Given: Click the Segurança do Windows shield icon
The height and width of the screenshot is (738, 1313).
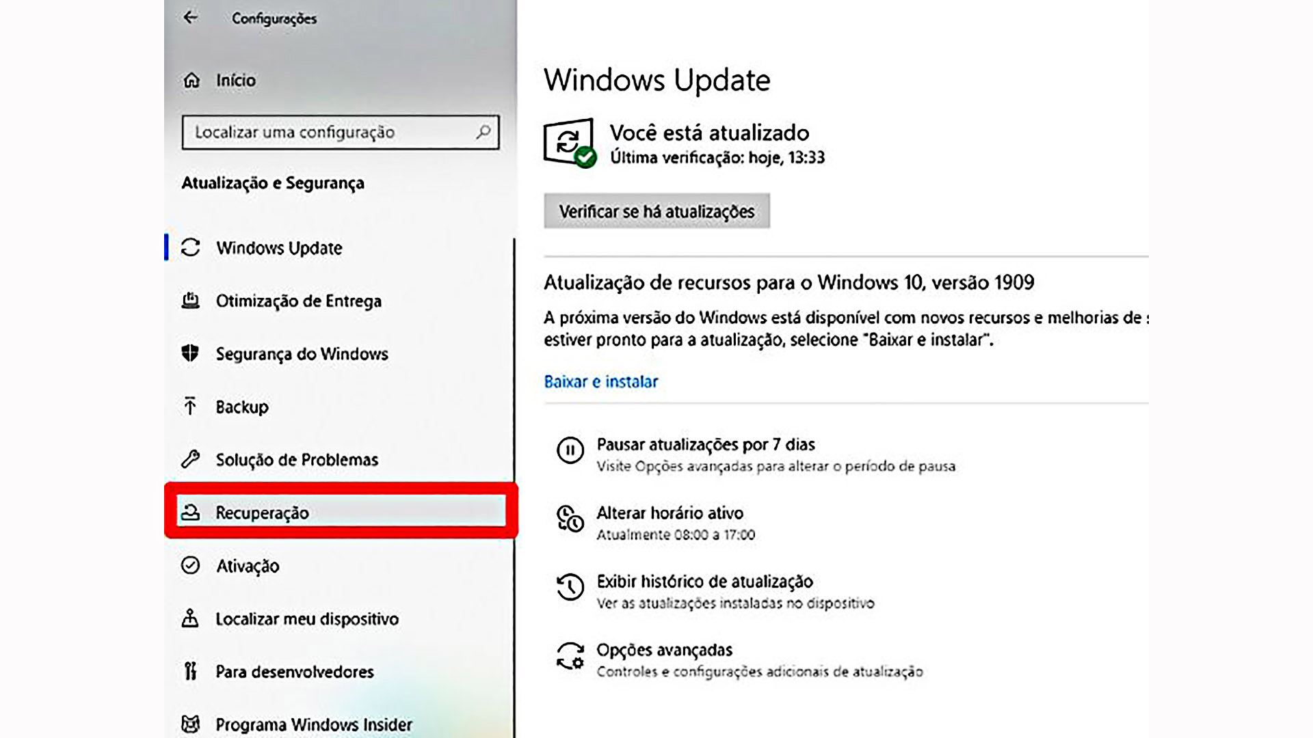Looking at the screenshot, I should pos(190,353).
